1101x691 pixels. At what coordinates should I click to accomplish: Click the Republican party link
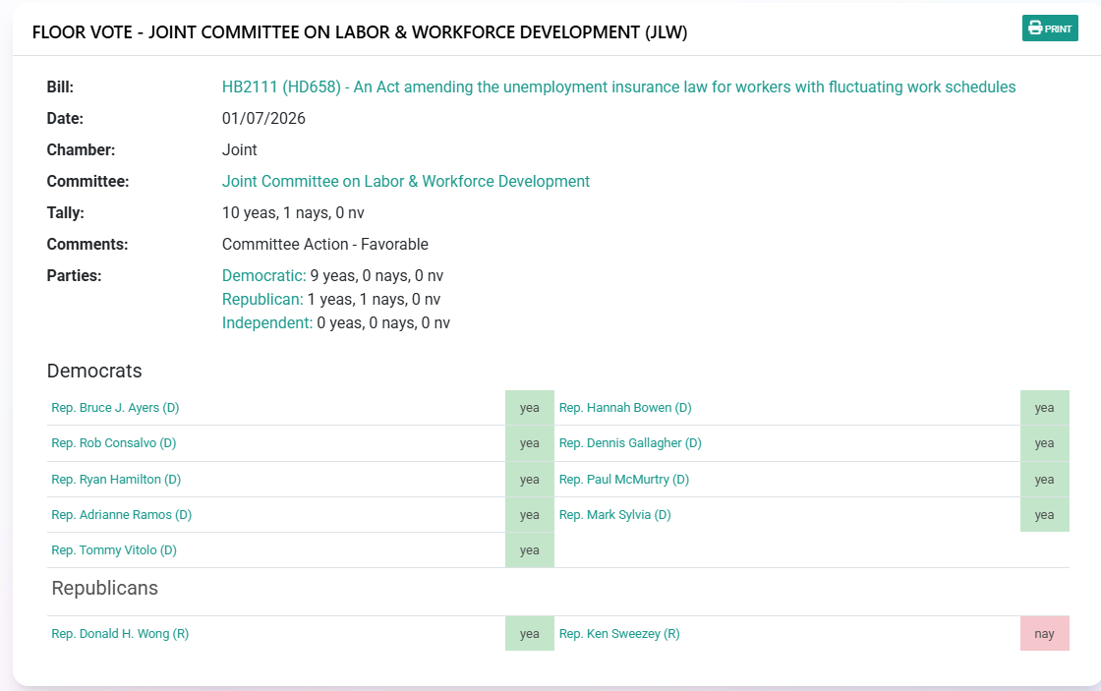pyautogui.click(x=261, y=300)
